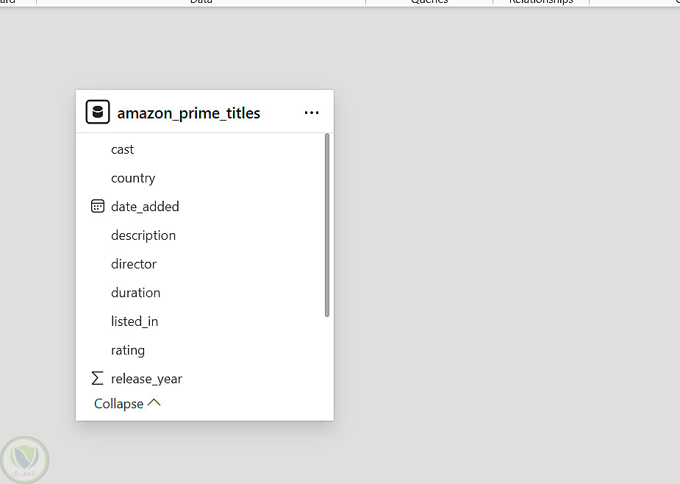Choose the listed_in field
The width and height of the screenshot is (680, 484).
135,321
